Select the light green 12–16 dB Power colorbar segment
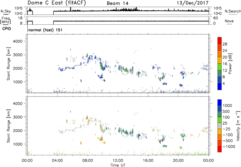Image resolution: width=241 pixels, height=167 pixels. pyautogui.click(x=220, y=67)
